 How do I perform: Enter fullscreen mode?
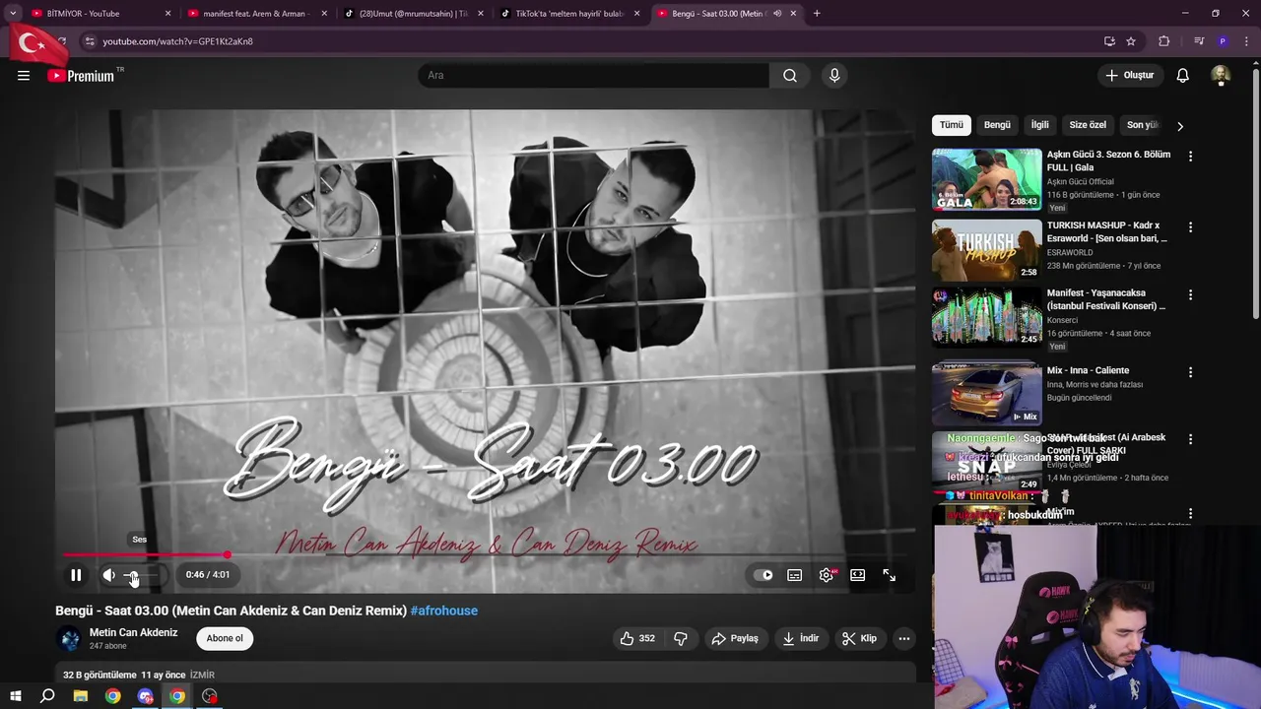[890, 575]
